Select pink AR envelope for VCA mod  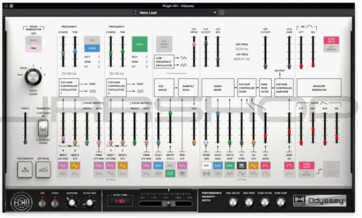(x=289, y=166)
